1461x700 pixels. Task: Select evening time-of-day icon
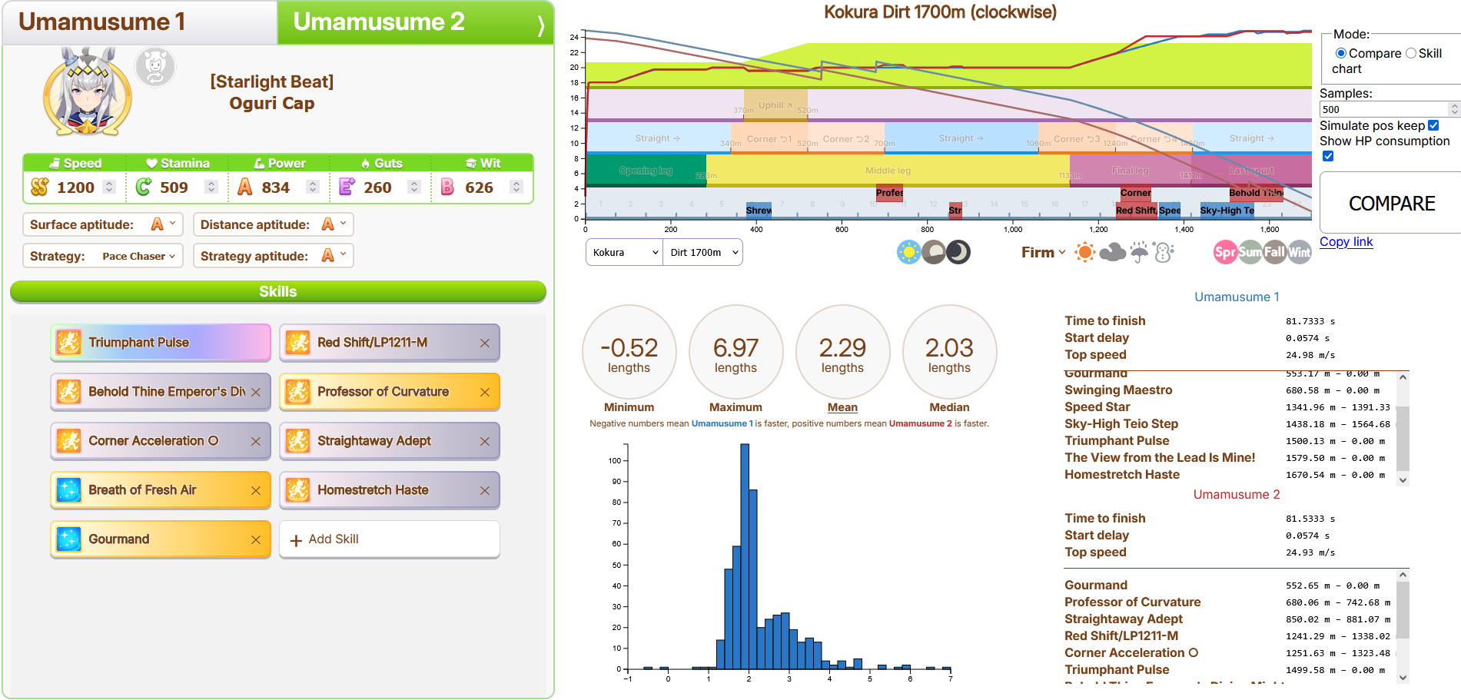click(933, 252)
